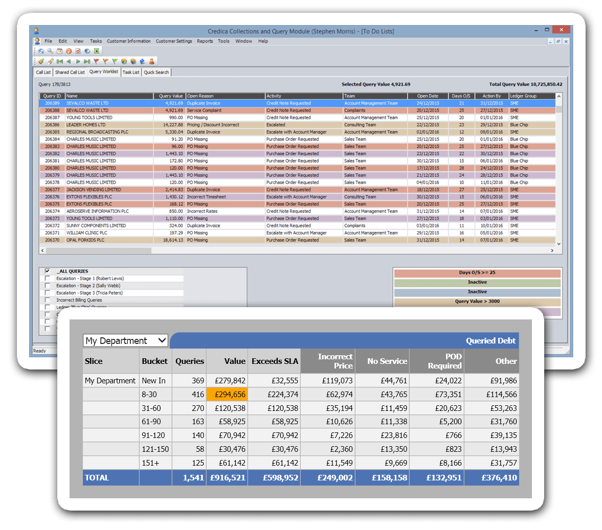Screen dimensions: 602x530
Task: Open the Excel export icon
Action: click(x=97, y=51)
